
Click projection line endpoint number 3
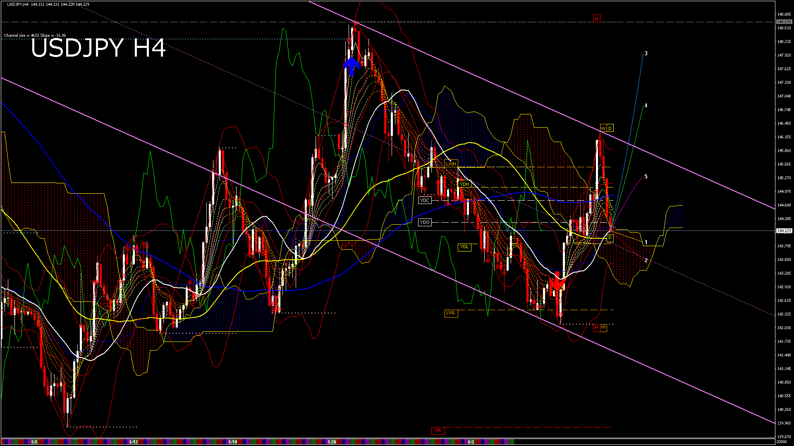pos(646,54)
